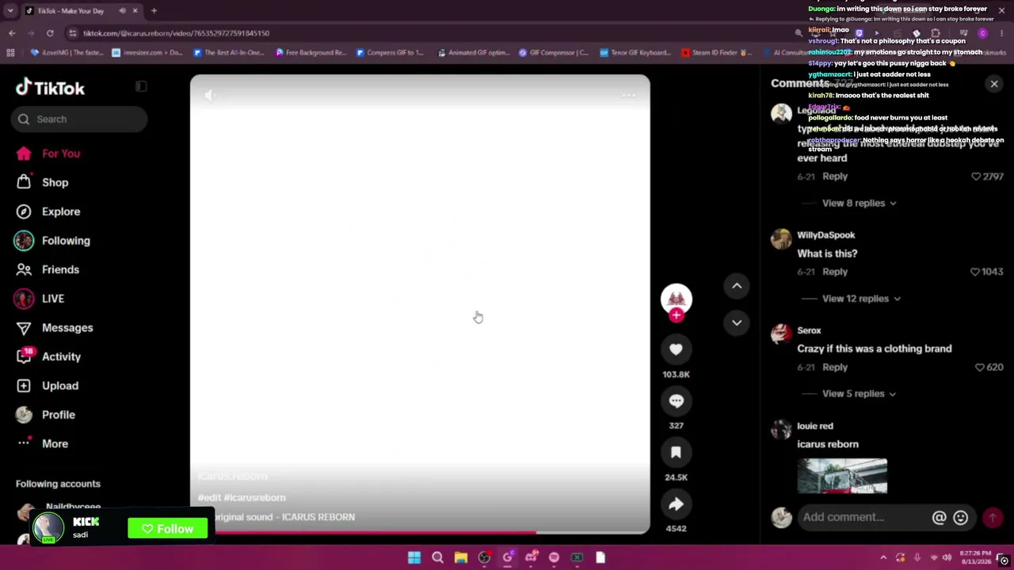Open video creator's avatar

(x=676, y=298)
